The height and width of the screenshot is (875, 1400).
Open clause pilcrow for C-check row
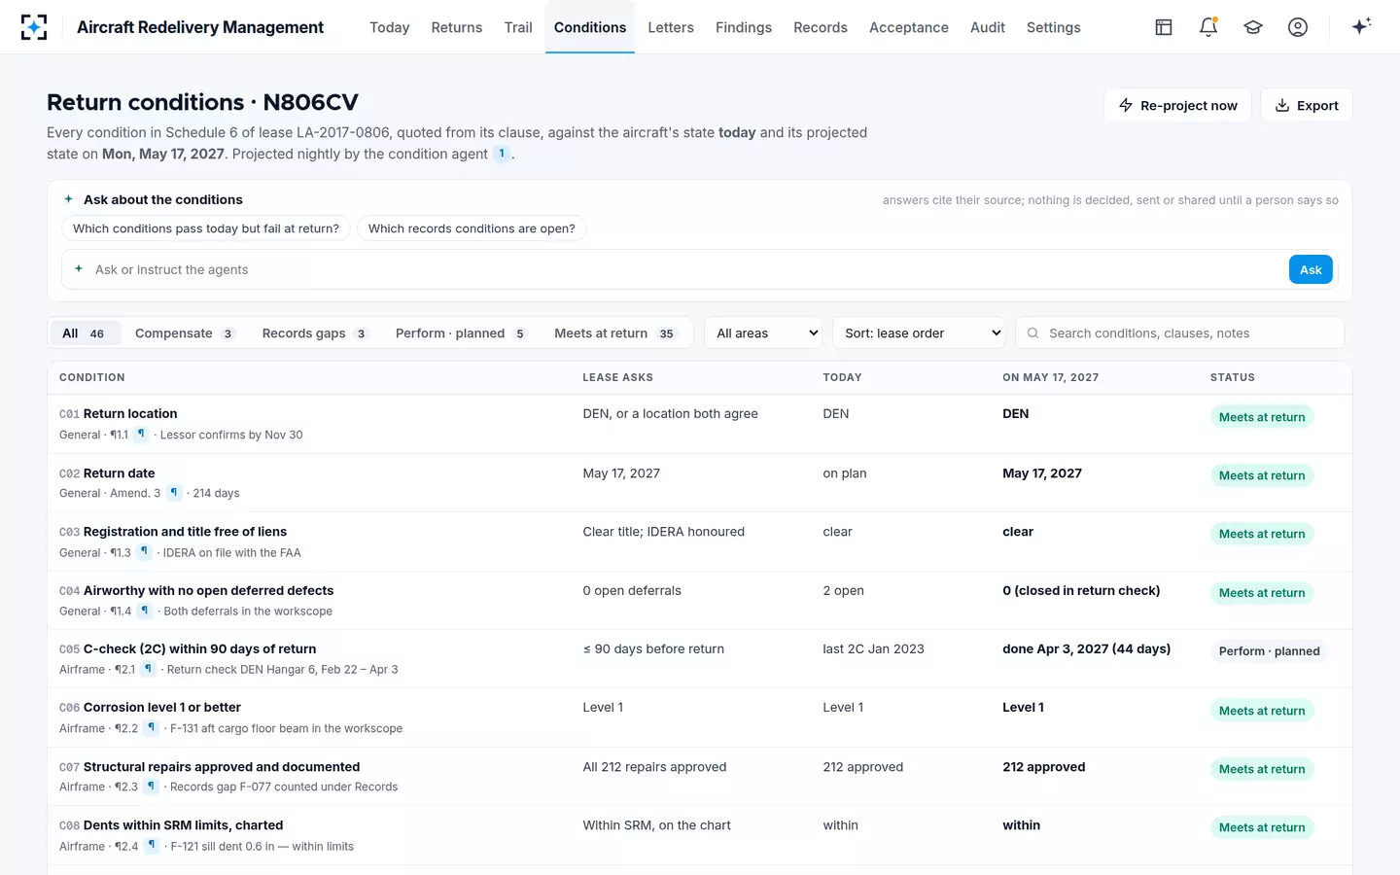[148, 669]
